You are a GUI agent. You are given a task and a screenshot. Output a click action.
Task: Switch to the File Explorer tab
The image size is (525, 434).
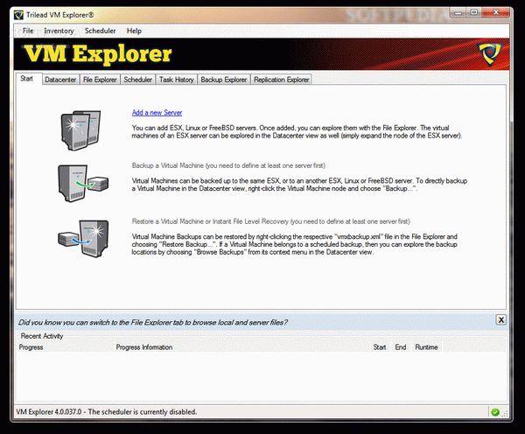[100, 80]
